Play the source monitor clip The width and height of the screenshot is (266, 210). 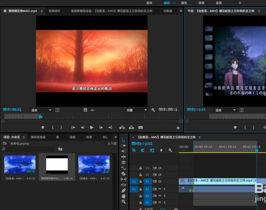point(92,127)
